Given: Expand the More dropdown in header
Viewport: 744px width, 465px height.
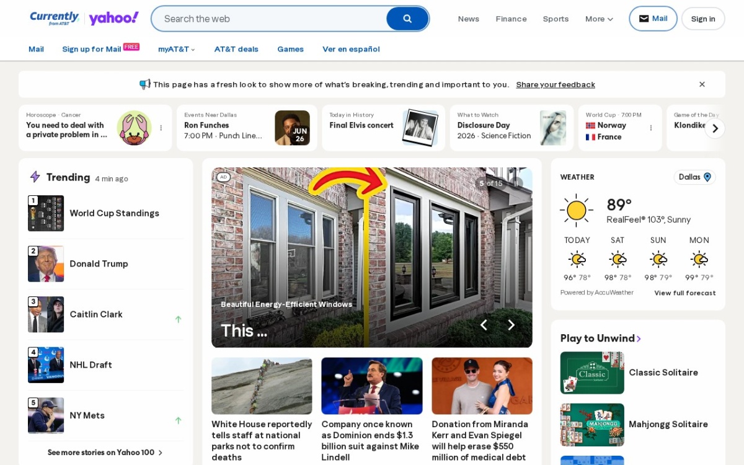Looking at the screenshot, I should (x=599, y=19).
